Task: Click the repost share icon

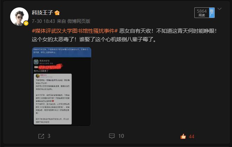Action: click(41, 136)
